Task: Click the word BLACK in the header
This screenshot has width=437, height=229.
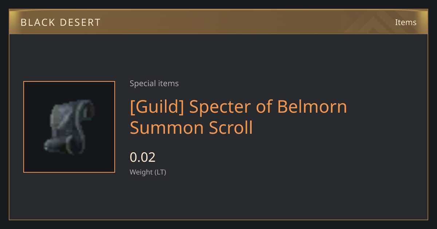Action: (x=37, y=23)
